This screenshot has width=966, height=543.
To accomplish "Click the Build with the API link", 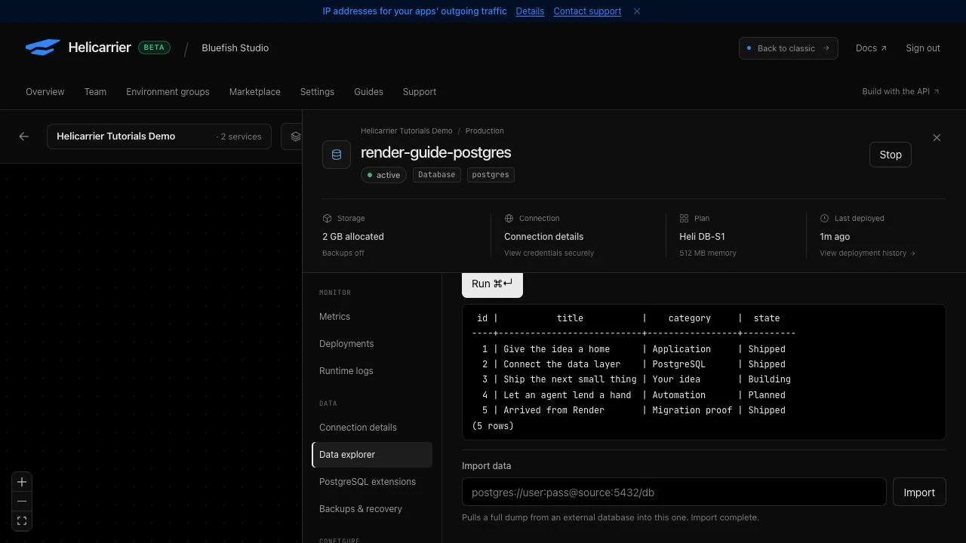I will [900, 92].
